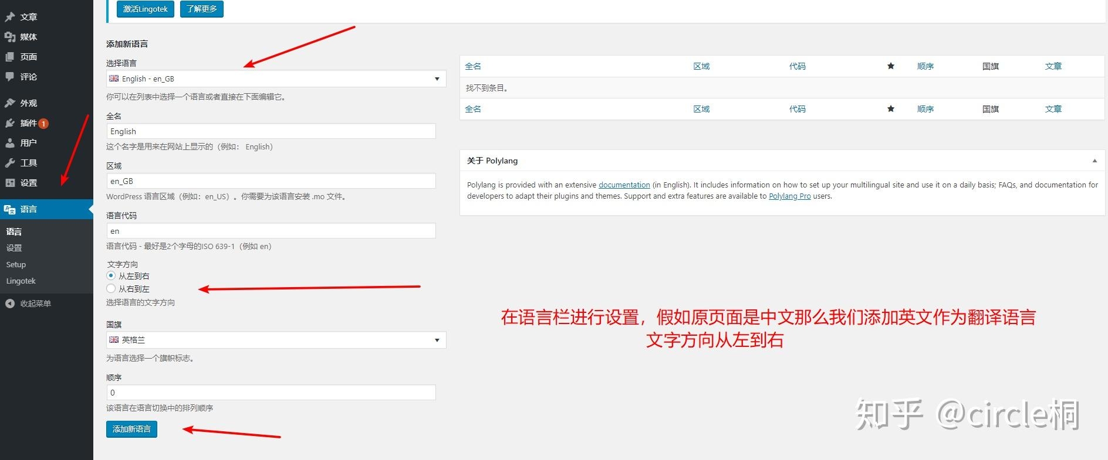Click 全名 in the table footer
Screen dimensions: 1108x460
[x=473, y=109]
